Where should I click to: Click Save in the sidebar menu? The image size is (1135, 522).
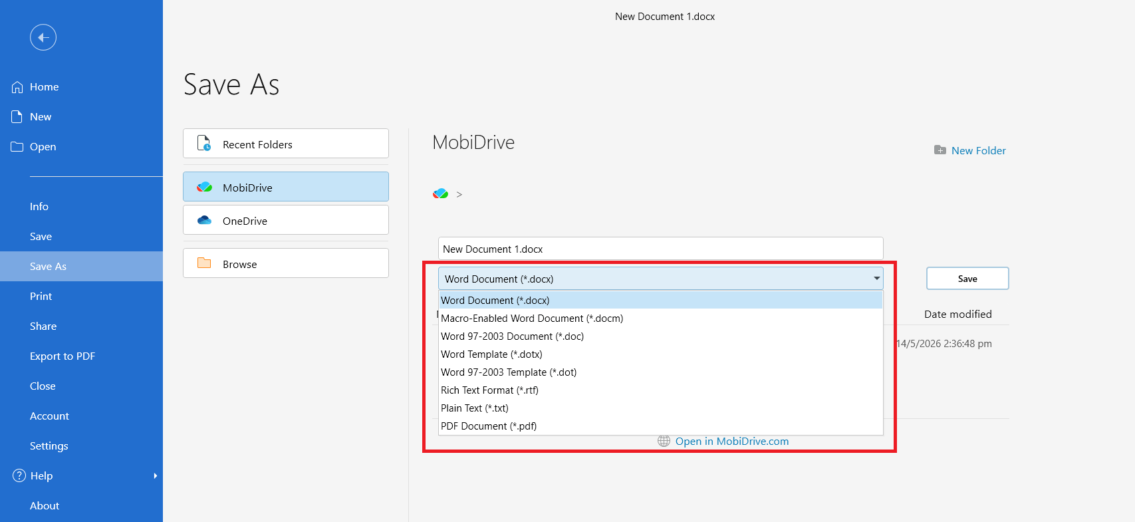coord(81,237)
